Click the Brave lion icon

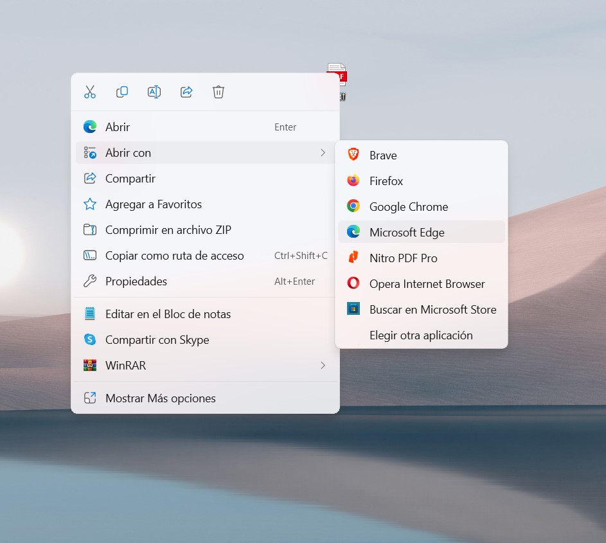click(353, 155)
